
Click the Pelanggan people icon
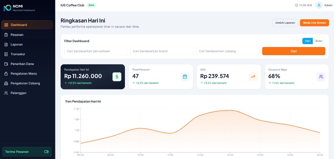pyautogui.click(x=6, y=93)
